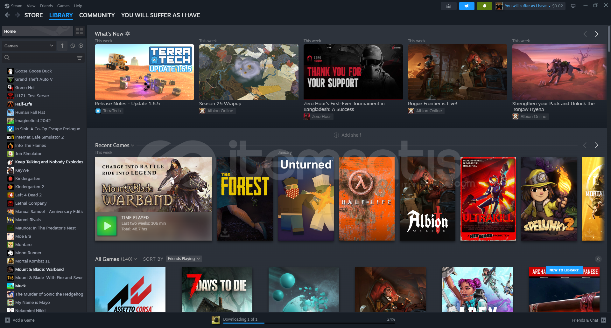Click the Add a Game plus icon
The image size is (611, 328).
pyautogui.click(x=8, y=320)
